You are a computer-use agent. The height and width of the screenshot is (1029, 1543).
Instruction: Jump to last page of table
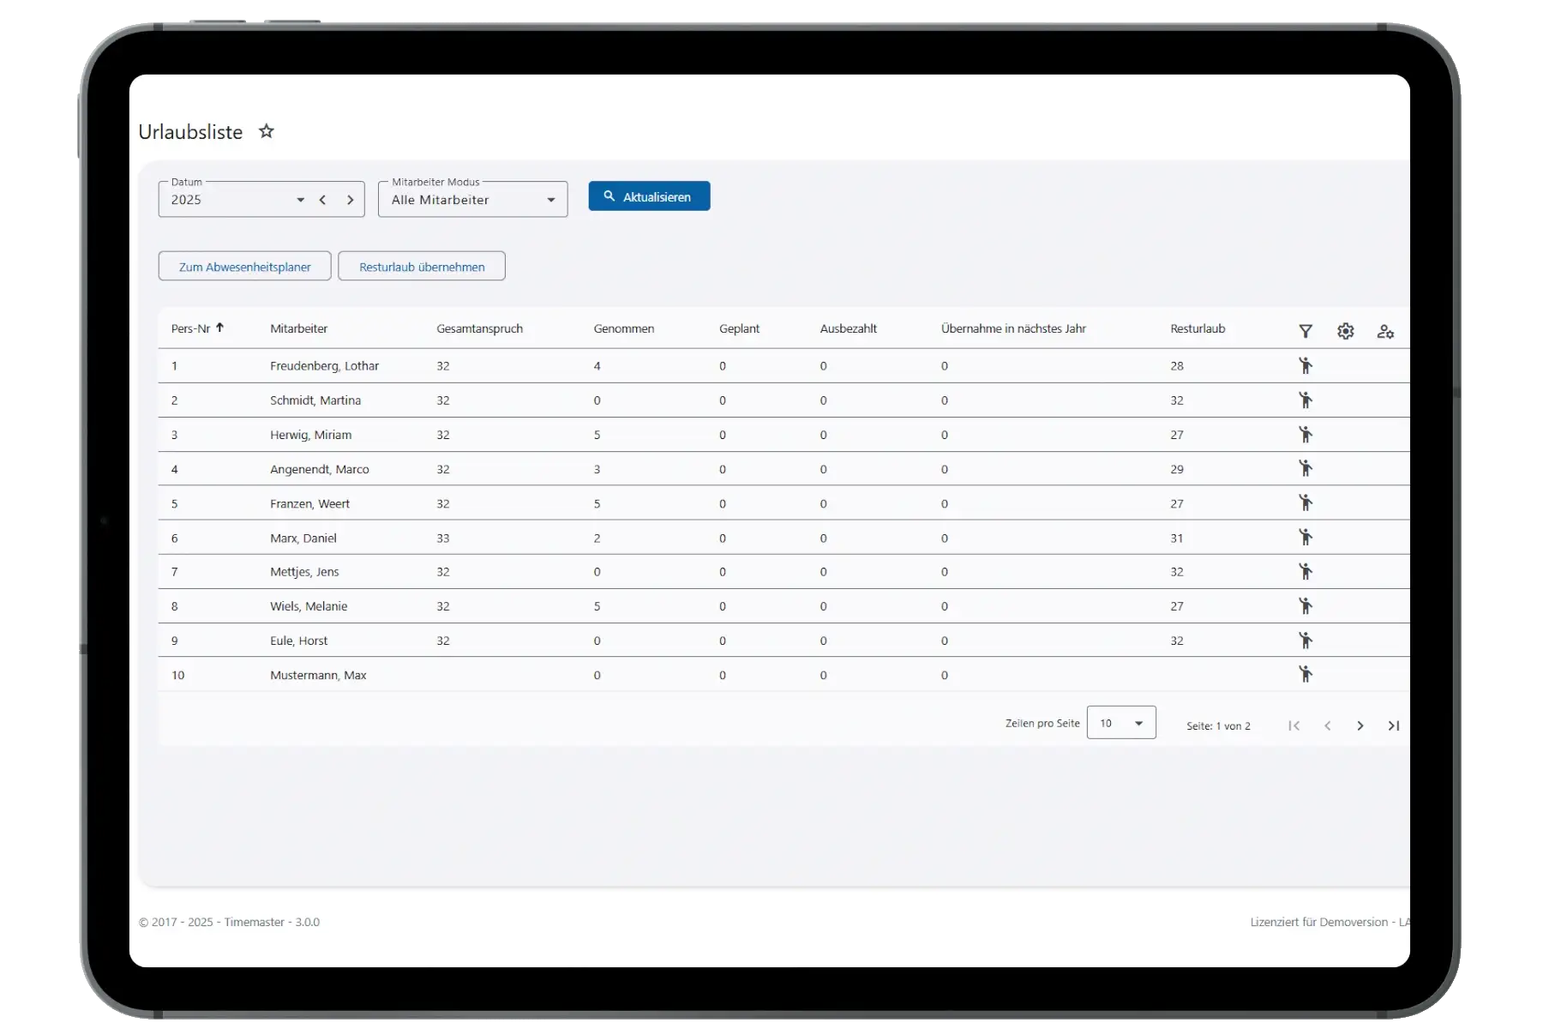[1394, 725]
